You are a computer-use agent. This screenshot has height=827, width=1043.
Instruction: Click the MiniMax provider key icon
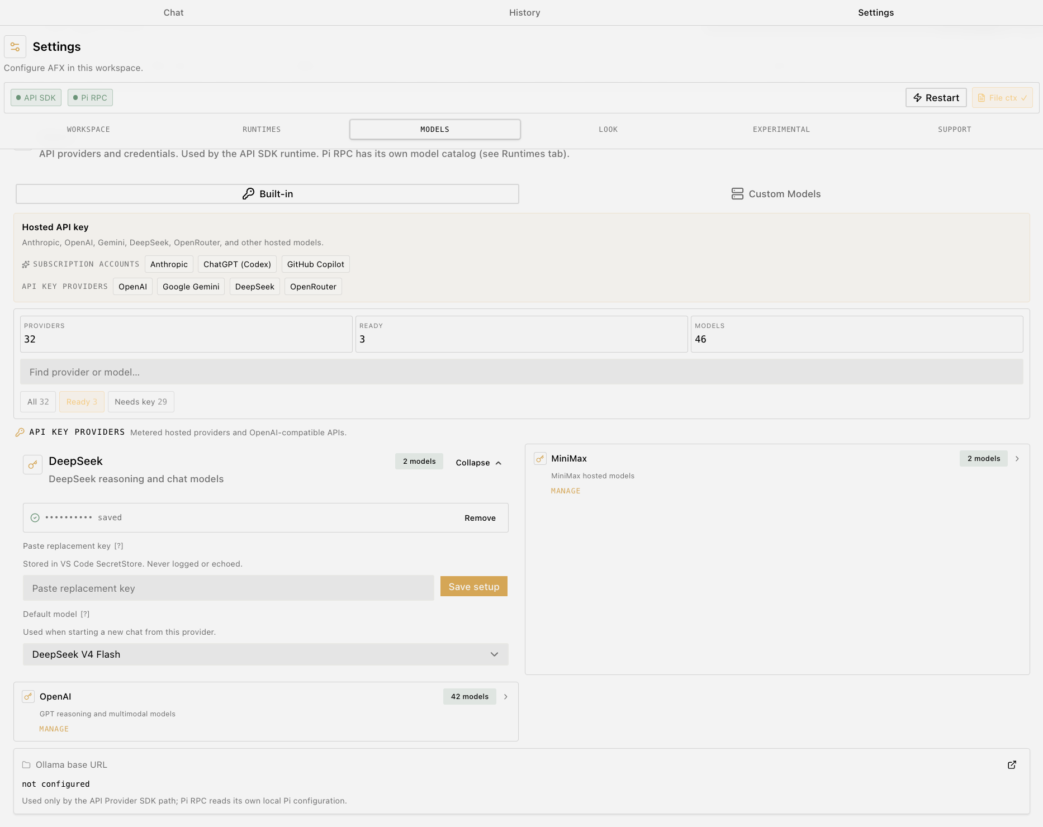[540, 459]
